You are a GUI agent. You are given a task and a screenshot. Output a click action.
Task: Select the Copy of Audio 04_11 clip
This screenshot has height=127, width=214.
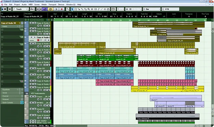[x=168, y=25]
